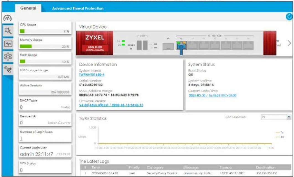The image size is (294, 177).
Task: Click the CPU Usage progress bar
Action: click(45, 31)
